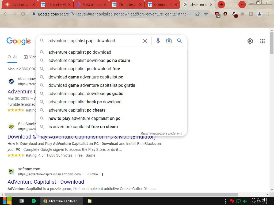Open the Steam AdVenture result title
This screenshot has height=205, width=274.
(x=21, y=92)
